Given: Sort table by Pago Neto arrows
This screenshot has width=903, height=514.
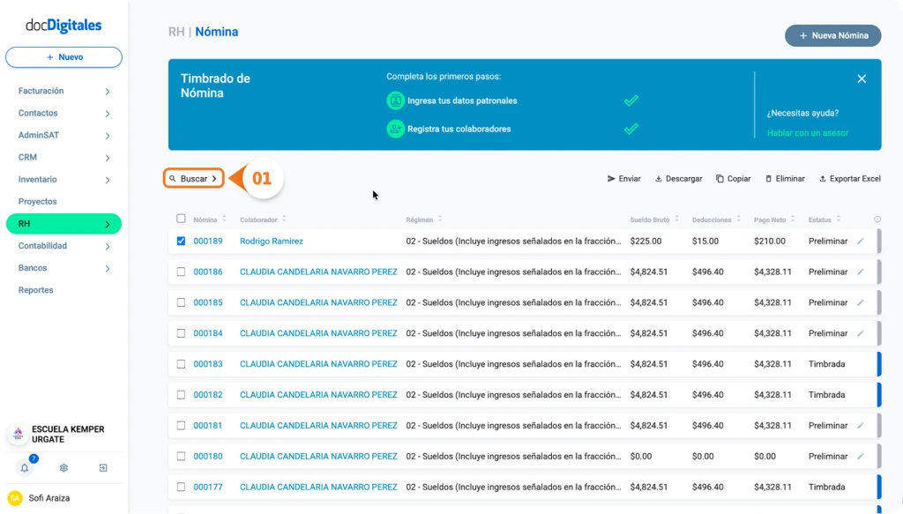Looking at the screenshot, I should pos(793,220).
